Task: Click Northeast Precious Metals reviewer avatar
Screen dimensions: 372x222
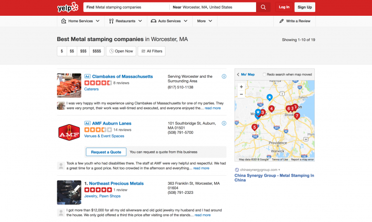Action: pos(61,212)
